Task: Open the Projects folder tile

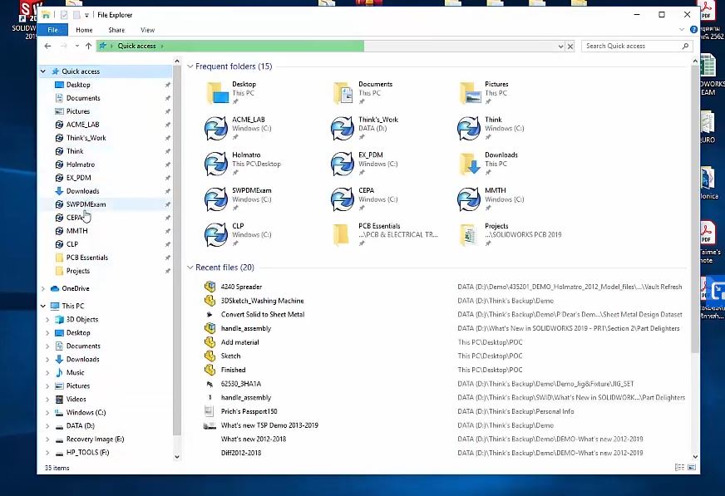Action: pyautogui.click(x=510, y=234)
